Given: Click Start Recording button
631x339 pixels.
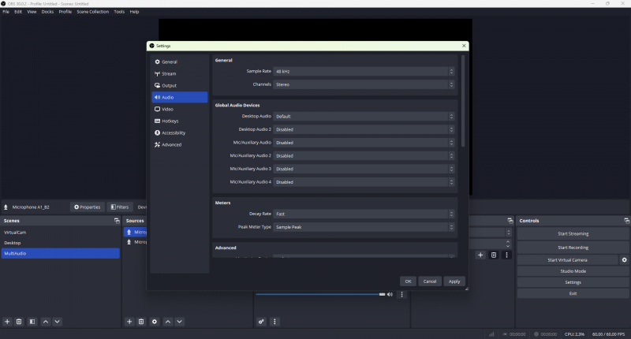Looking at the screenshot, I should point(573,248).
